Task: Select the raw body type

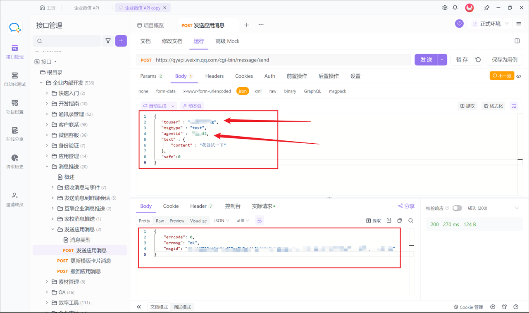Action: (273, 91)
